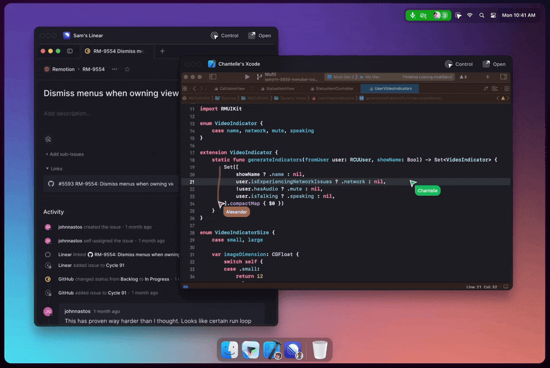Click the Add description field in Linear
Viewport: 550px width, 368px height.
coord(68,113)
